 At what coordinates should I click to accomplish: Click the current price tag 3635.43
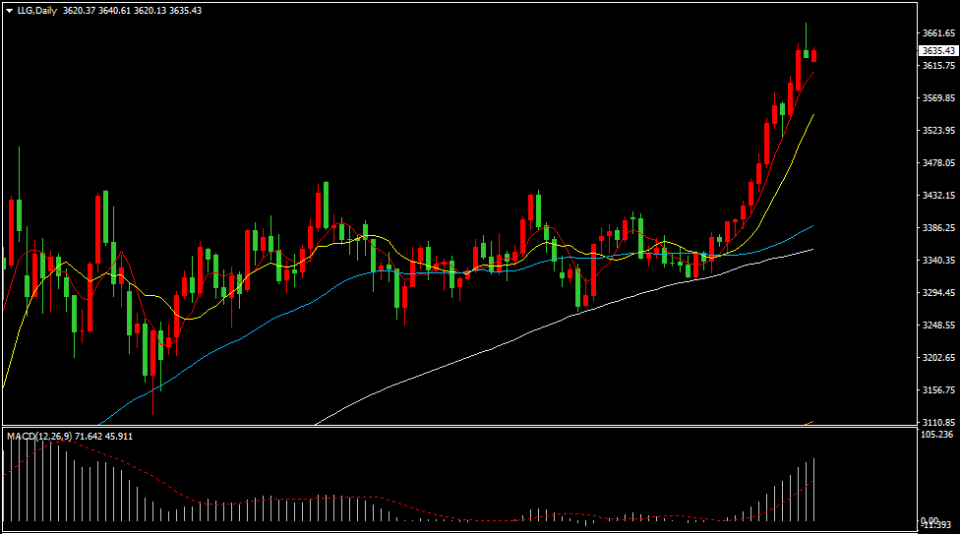(x=938, y=51)
